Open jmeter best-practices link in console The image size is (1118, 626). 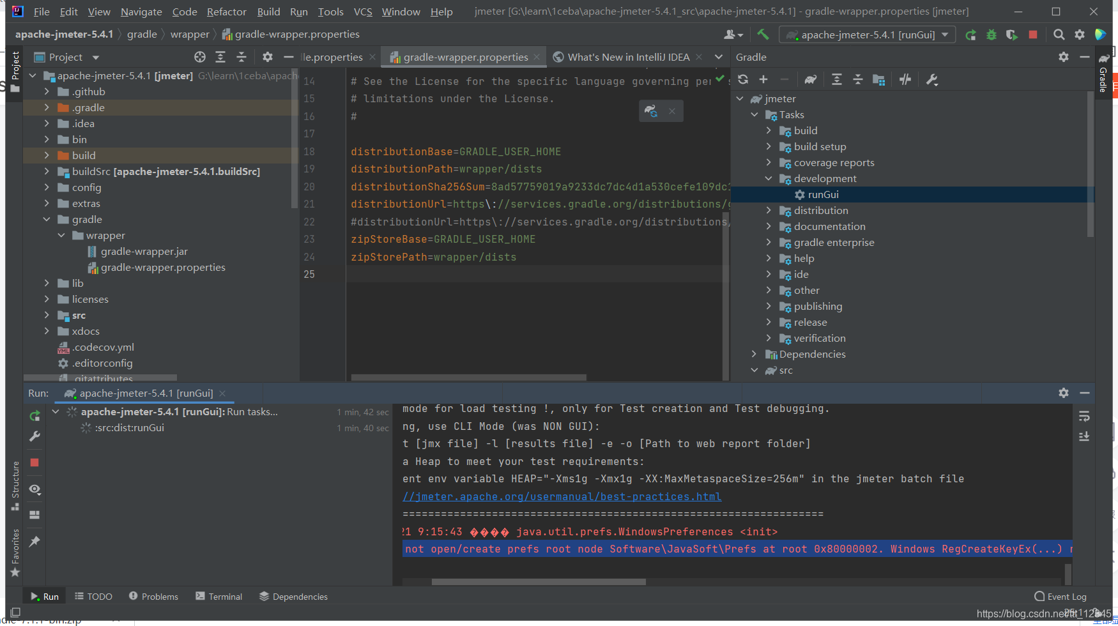coord(562,496)
